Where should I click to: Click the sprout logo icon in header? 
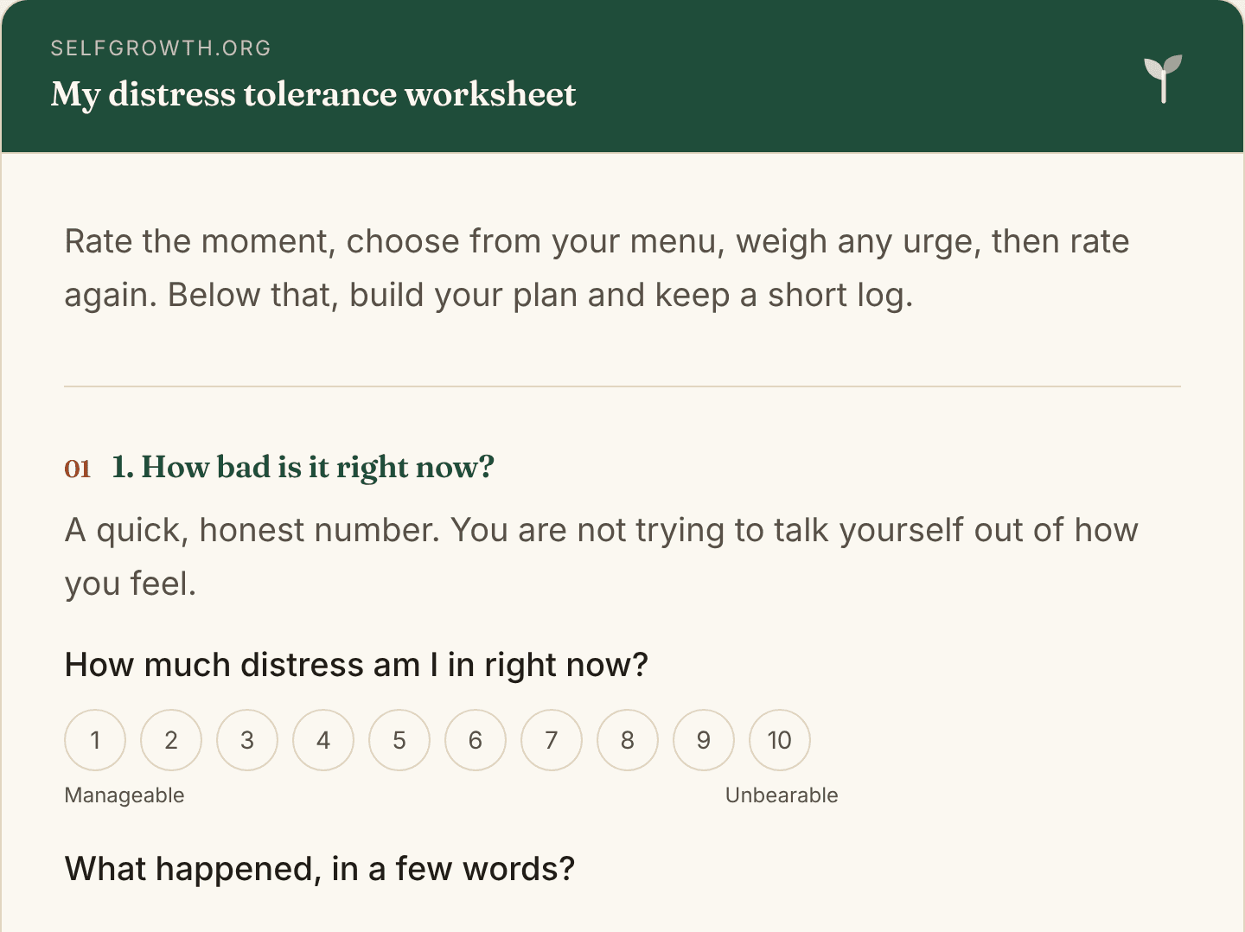(1163, 79)
